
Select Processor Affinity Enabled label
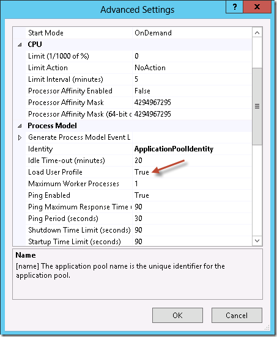70,91
